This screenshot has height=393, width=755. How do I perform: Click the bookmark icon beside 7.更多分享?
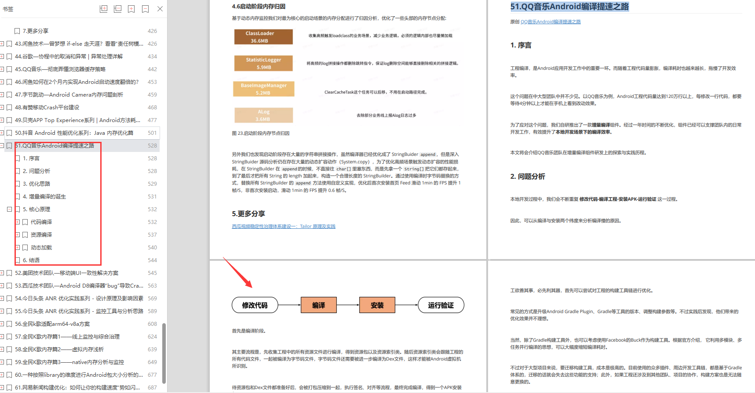(x=17, y=31)
